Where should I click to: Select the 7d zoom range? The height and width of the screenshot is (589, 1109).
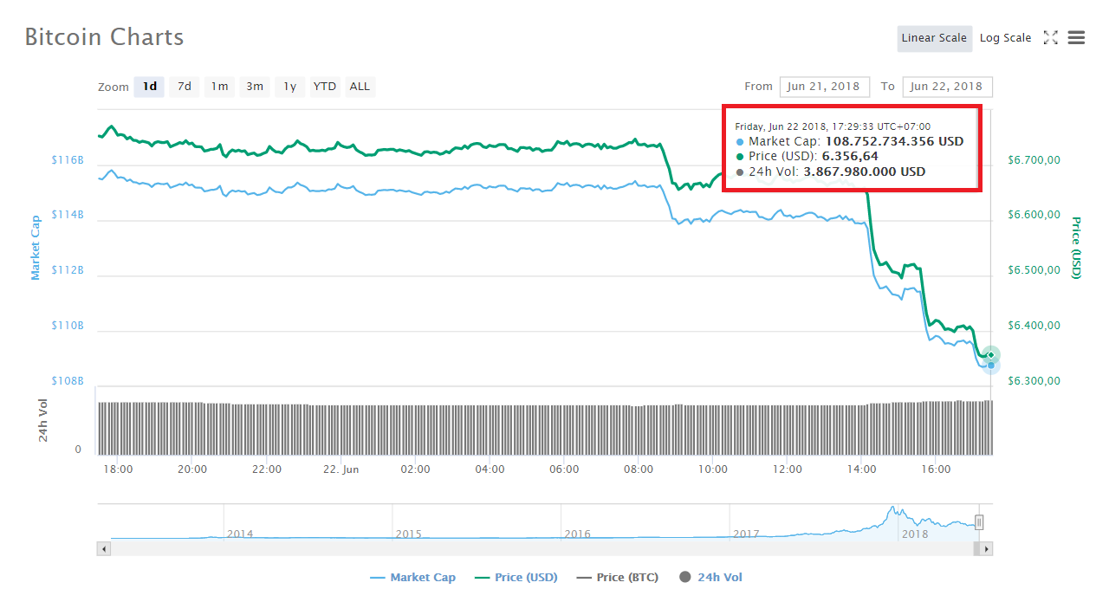(x=185, y=87)
